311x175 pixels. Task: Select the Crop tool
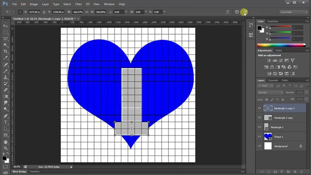5,52
